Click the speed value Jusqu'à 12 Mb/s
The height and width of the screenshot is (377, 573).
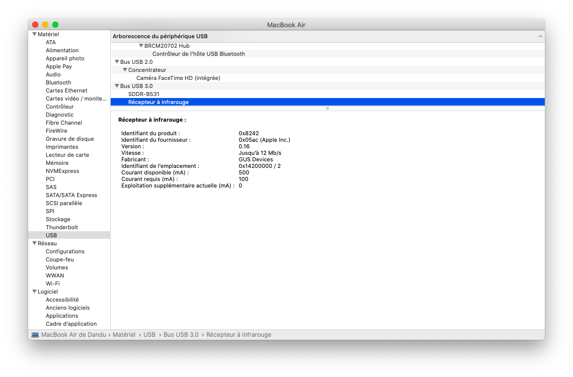click(x=260, y=153)
